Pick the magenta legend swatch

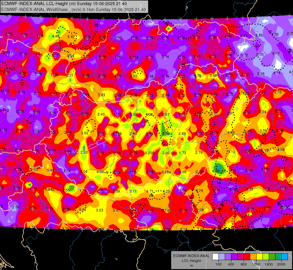point(241,257)
